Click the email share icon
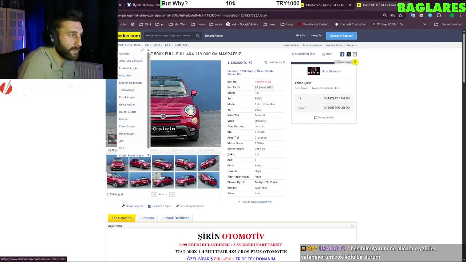466x262 pixels. pyautogui.click(x=355, y=54)
